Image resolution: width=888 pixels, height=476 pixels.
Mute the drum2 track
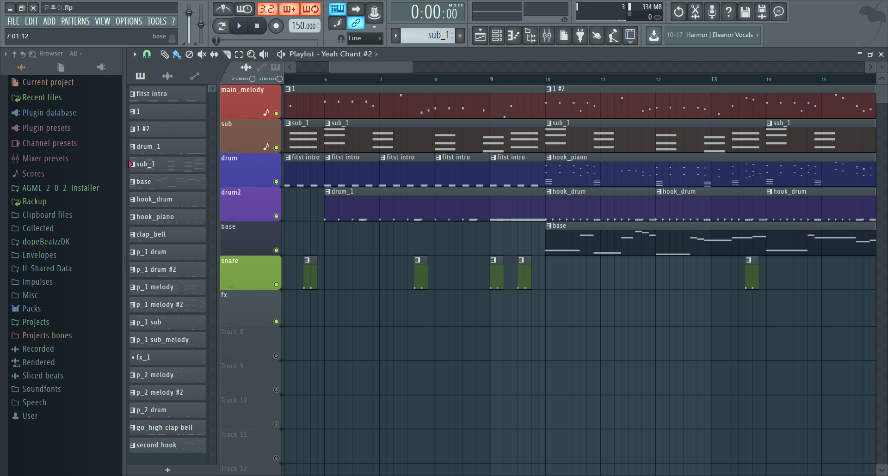coord(276,216)
